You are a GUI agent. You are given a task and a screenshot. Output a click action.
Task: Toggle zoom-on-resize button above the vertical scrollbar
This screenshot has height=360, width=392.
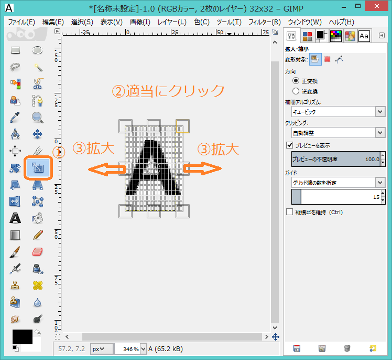click(275, 32)
